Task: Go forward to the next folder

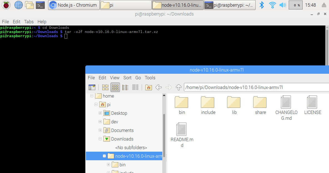Action: tap(169, 87)
